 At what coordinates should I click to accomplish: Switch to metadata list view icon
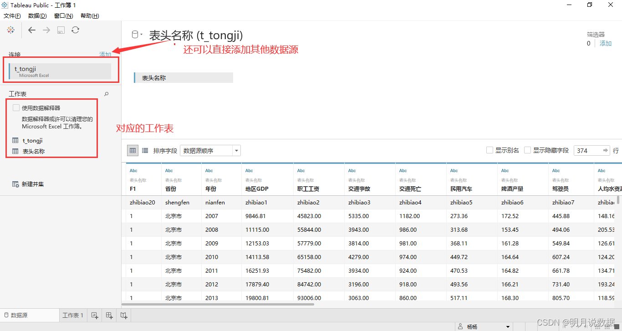tap(145, 151)
